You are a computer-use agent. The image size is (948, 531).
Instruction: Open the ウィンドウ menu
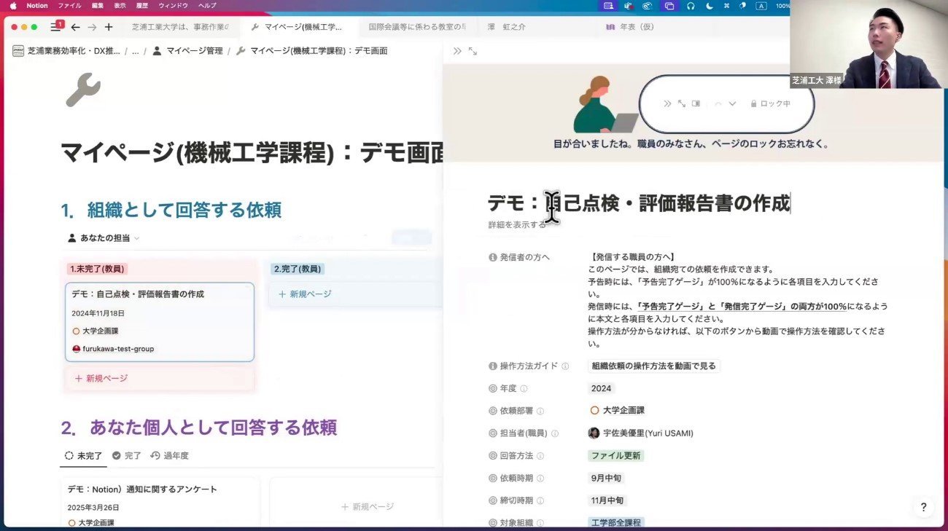click(173, 6)
